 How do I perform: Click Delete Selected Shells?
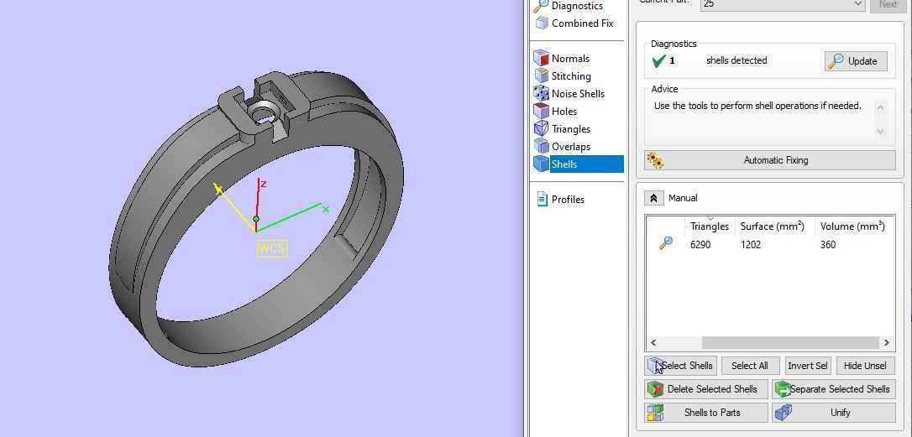[x=705, y=389]
